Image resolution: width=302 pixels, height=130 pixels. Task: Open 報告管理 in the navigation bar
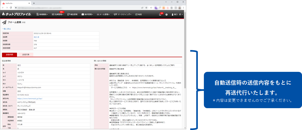(x=72, y=14)
